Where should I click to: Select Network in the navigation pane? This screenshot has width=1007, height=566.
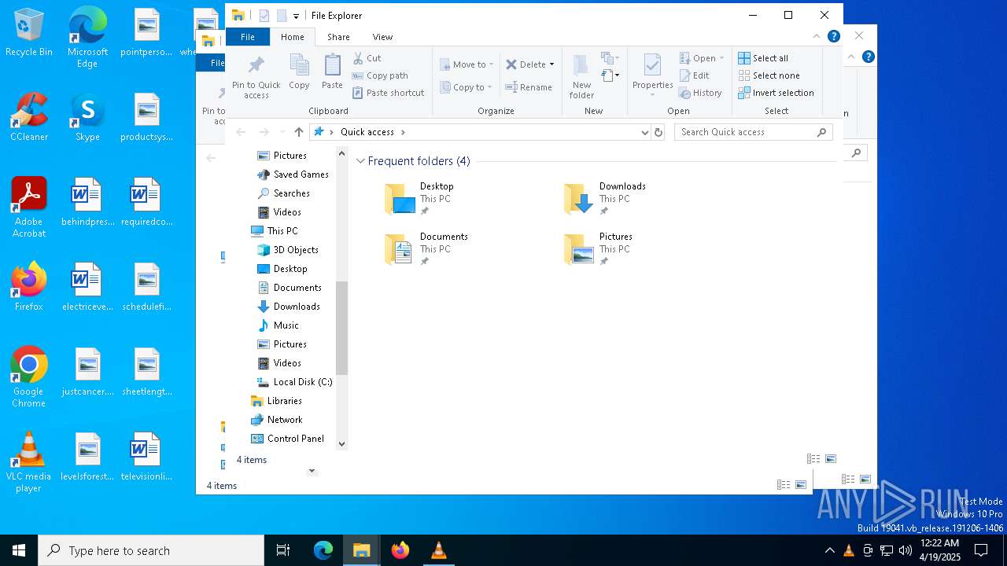276,420
